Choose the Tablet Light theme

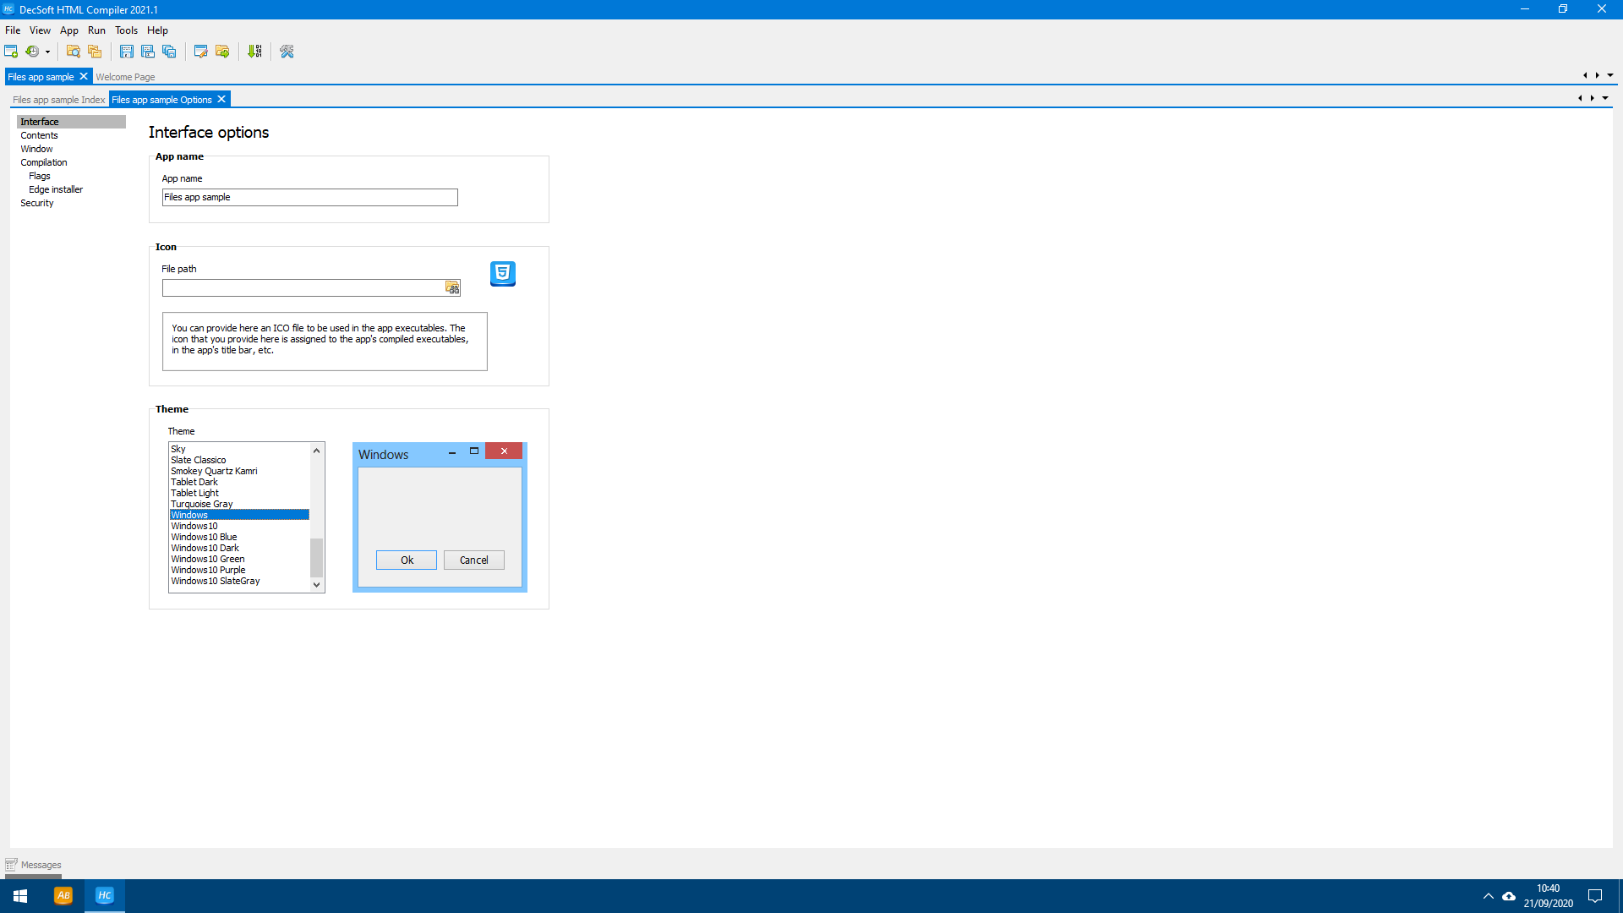pos(239,493)
